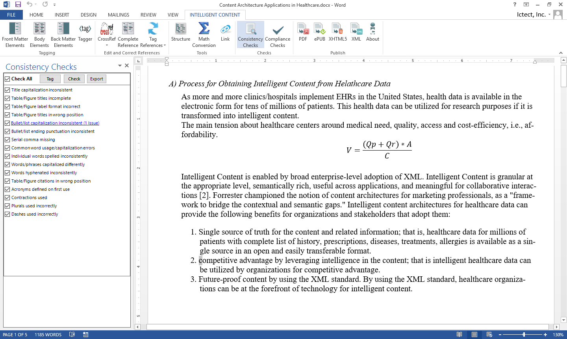
Task: Disable Contractions used check
Action: coord(7,197)
